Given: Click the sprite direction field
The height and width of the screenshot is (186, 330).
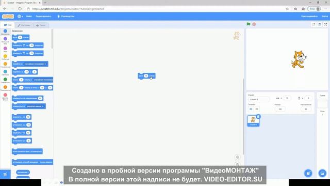Looking at the screenshot, I should click(x=306, y=109).
